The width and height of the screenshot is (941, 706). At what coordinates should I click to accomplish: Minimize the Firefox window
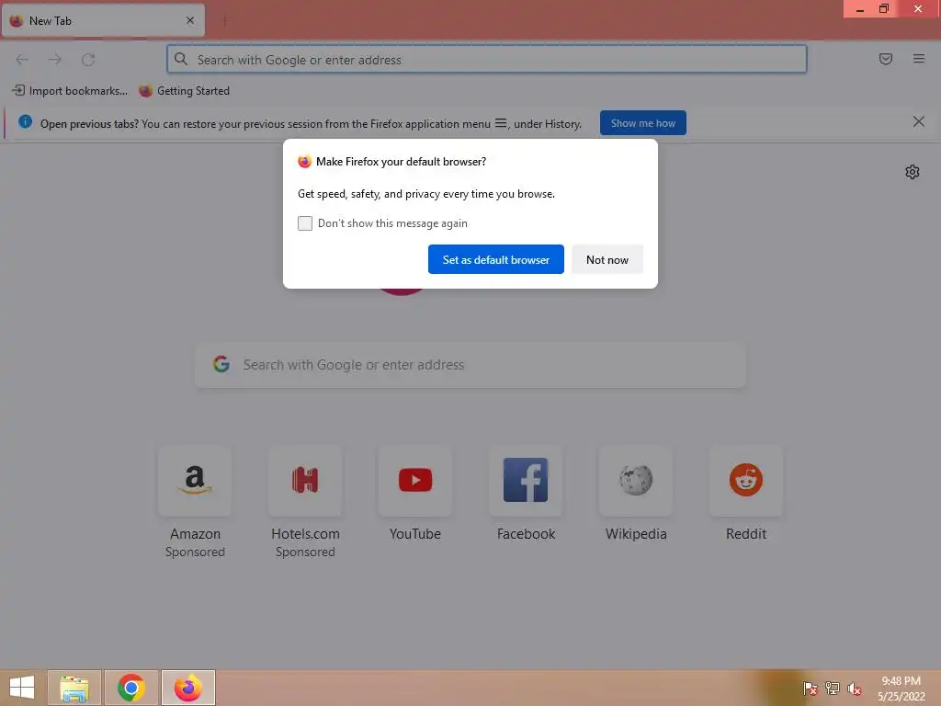(x=860, y=9)
